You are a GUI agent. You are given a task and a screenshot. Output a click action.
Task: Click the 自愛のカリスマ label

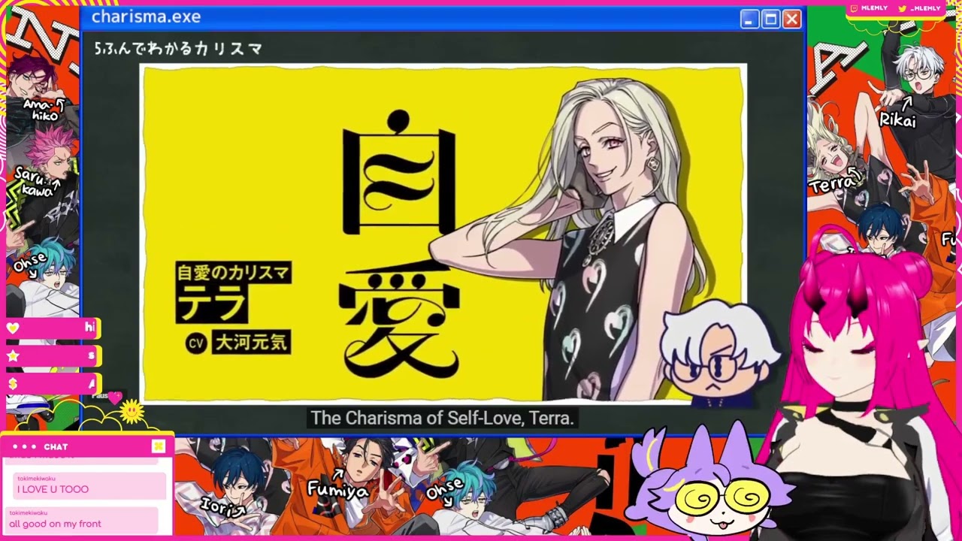pyautogui.click(x=233, y=273)
